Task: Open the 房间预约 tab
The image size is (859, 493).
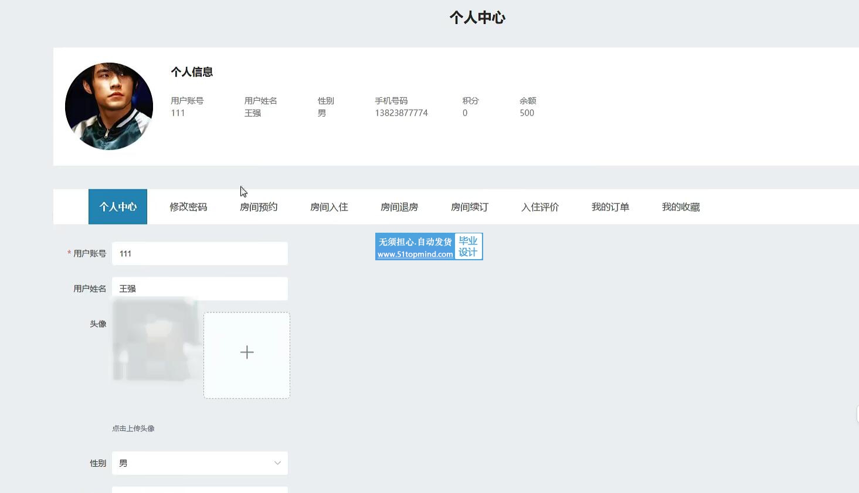Action: coord(259,207)
